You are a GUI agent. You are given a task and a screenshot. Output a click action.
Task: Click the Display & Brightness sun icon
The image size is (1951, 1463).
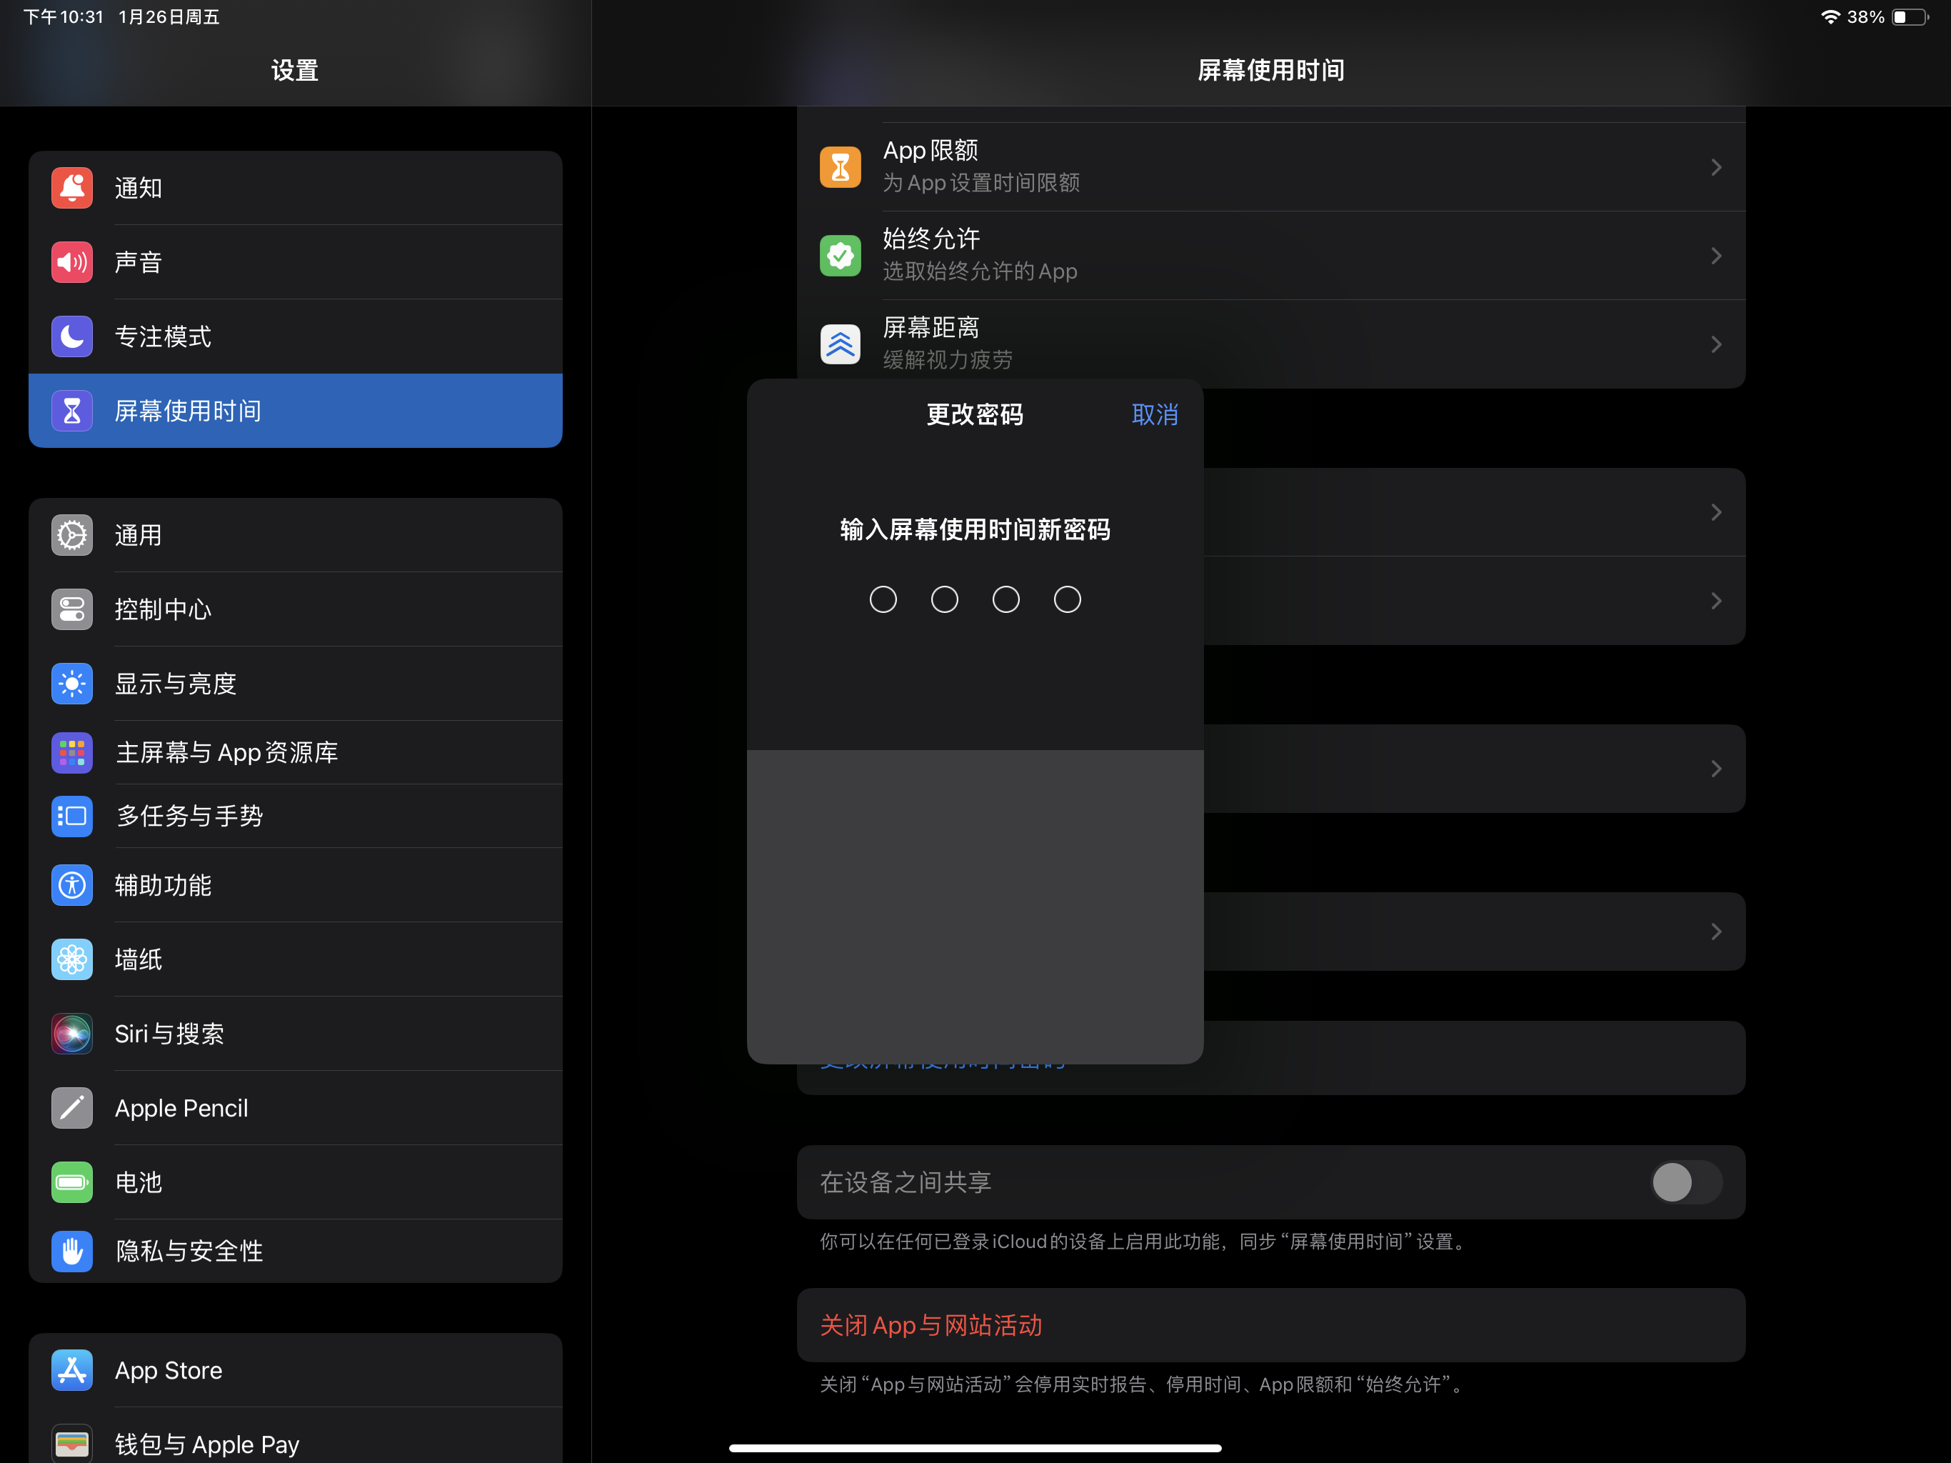[71, 684]
